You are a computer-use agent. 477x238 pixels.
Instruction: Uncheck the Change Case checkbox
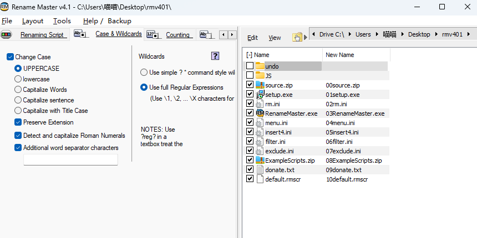coord(10,57)
